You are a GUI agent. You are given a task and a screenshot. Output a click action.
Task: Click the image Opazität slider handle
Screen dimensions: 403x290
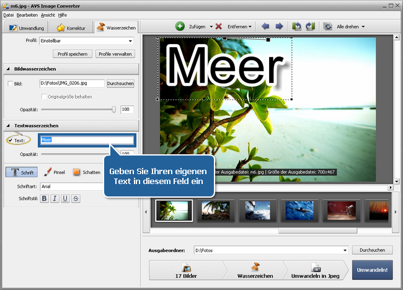tap(113, 110)
